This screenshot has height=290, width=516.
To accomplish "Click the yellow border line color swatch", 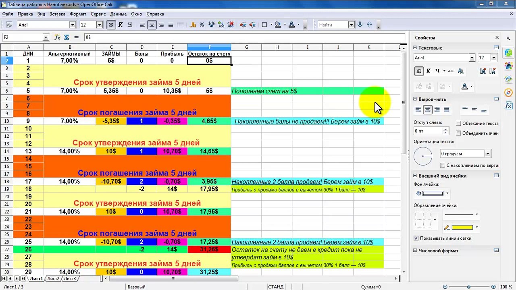I will (x=462, y=227).
